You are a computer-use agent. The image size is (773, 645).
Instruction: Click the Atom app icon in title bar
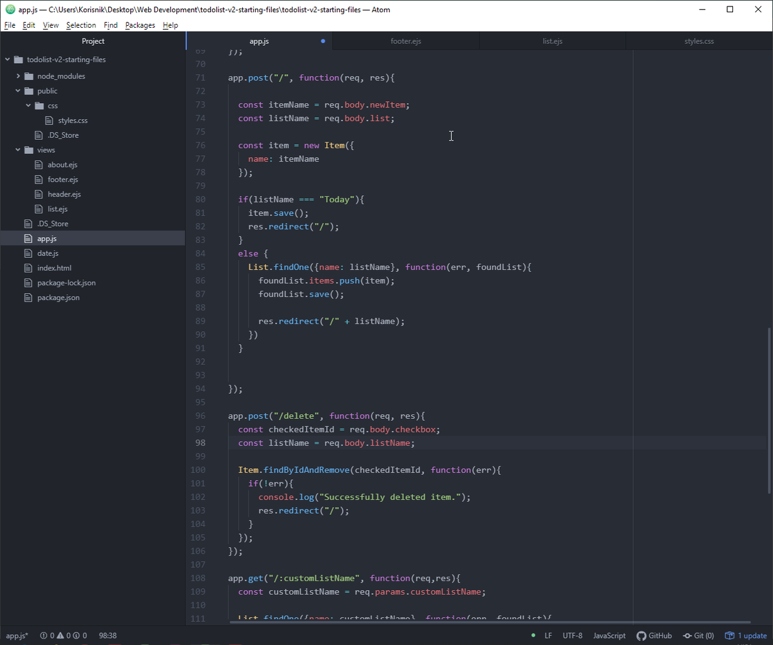point(10,10)
